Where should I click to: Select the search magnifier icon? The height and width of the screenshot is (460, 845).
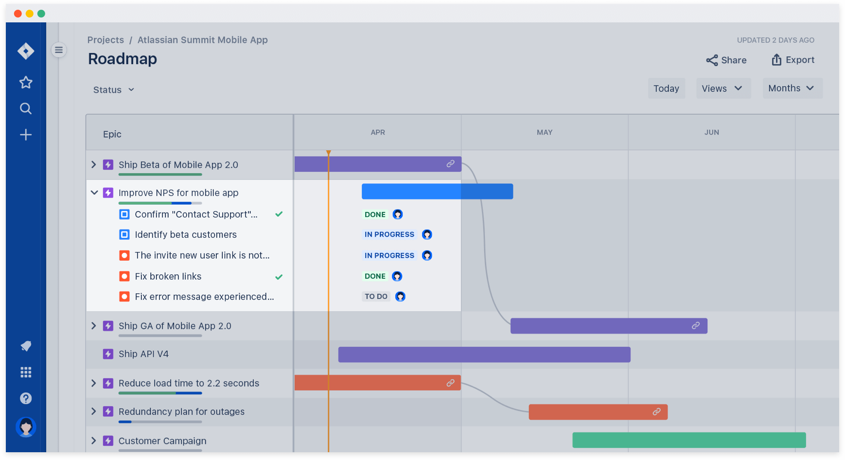26,108
